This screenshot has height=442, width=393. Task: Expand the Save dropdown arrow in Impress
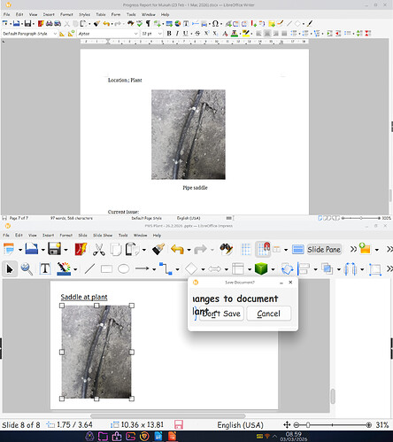pyautogui.click(x=65, y=250)
